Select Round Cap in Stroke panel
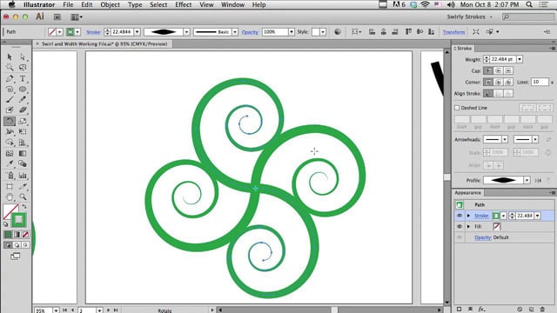Viewport: 557px width, 313px height. [499, 70]
